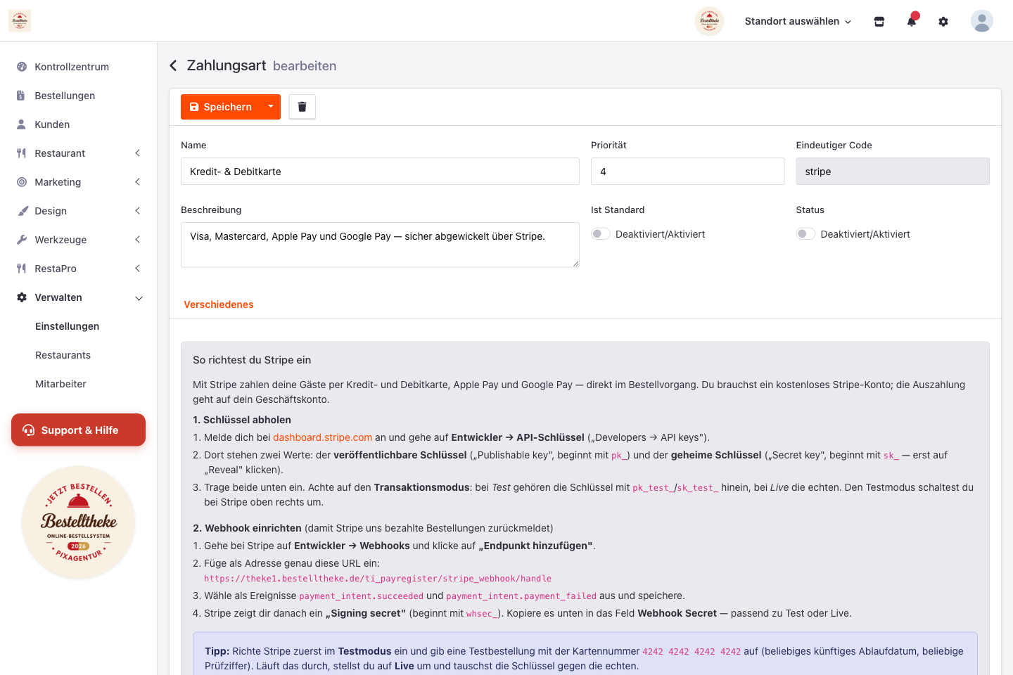Viewport: 1013px width, 675px height.
Task: Collapse the Verwalten menu chevron
Action: point(139,298)
